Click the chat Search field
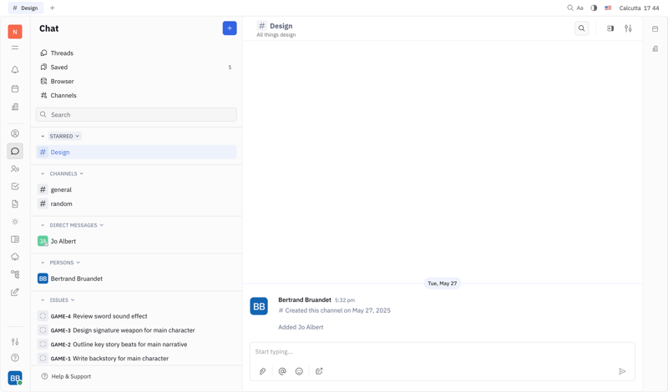The height and width of the screenshot is (392, 668). pos(136,114)
